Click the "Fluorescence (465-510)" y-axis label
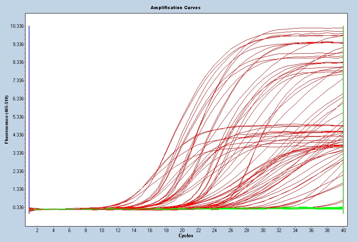 (x=7, y=119)
